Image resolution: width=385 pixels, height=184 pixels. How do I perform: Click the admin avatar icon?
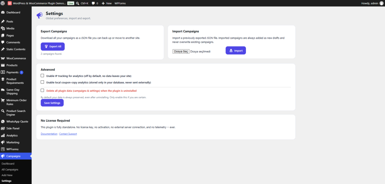click(381, 3)
